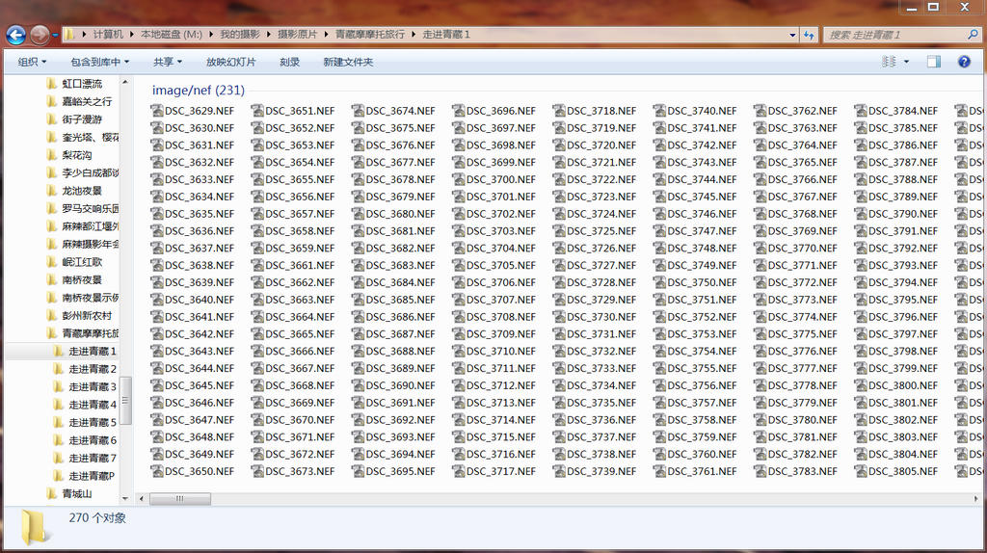Click the horizontal scrollbar thumb at bottom
The image size is (987, 553).
point(179,499)
